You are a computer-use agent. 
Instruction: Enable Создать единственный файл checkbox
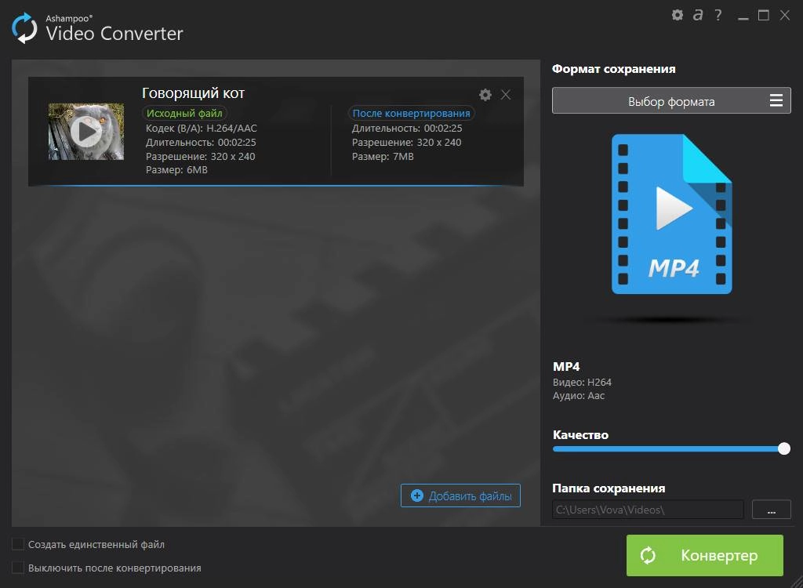click(x=18, y=544)
